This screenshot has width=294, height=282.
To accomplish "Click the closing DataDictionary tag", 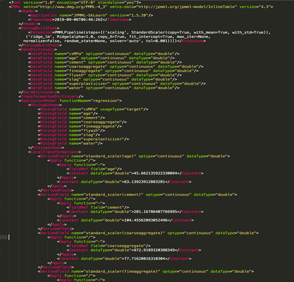I will (x=39, y=92).
